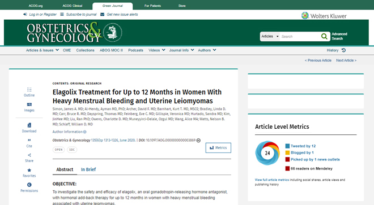
Task: Select the Abstract tab
Action: (x=65, y=169)
